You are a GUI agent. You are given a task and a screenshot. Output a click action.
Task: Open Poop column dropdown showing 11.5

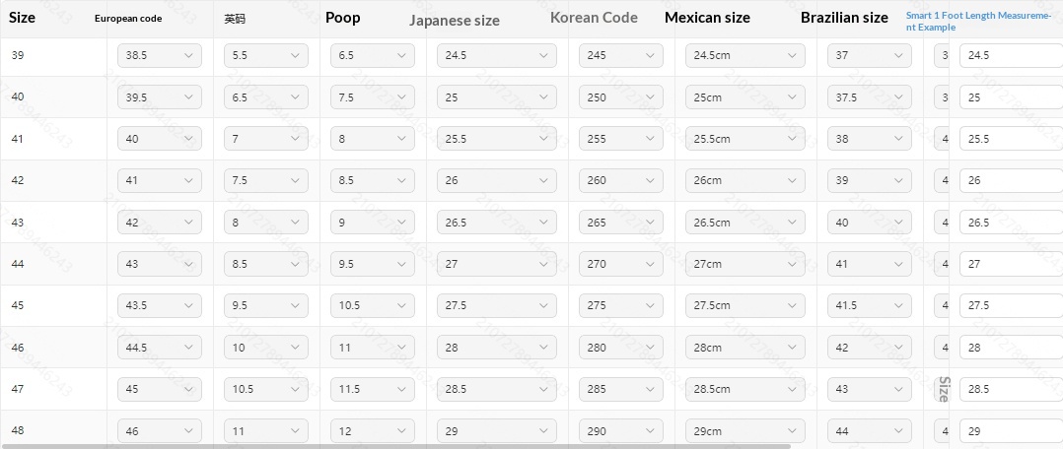click(372, 389)
